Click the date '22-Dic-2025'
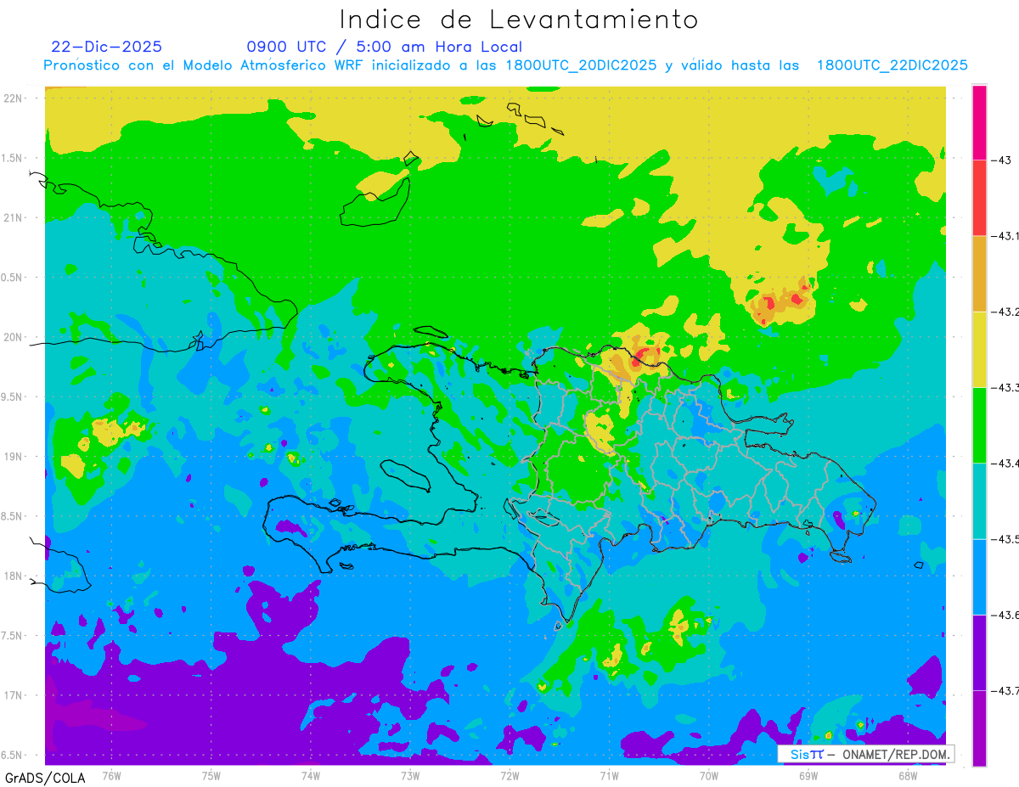This screenshot has width=1019, height=787. 106,47
